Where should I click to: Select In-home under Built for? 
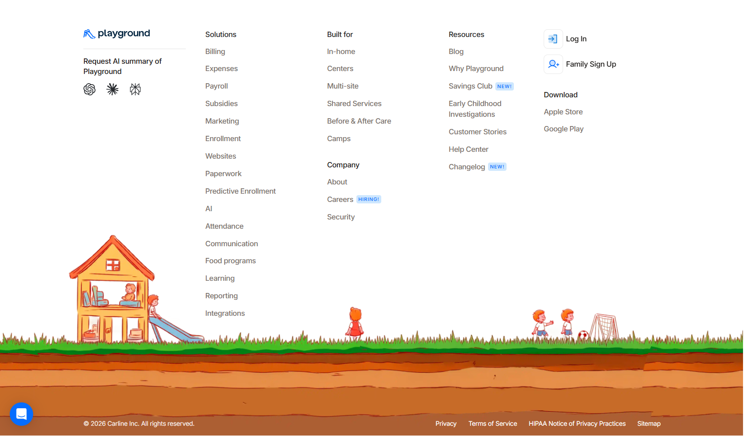coord(341,52)
